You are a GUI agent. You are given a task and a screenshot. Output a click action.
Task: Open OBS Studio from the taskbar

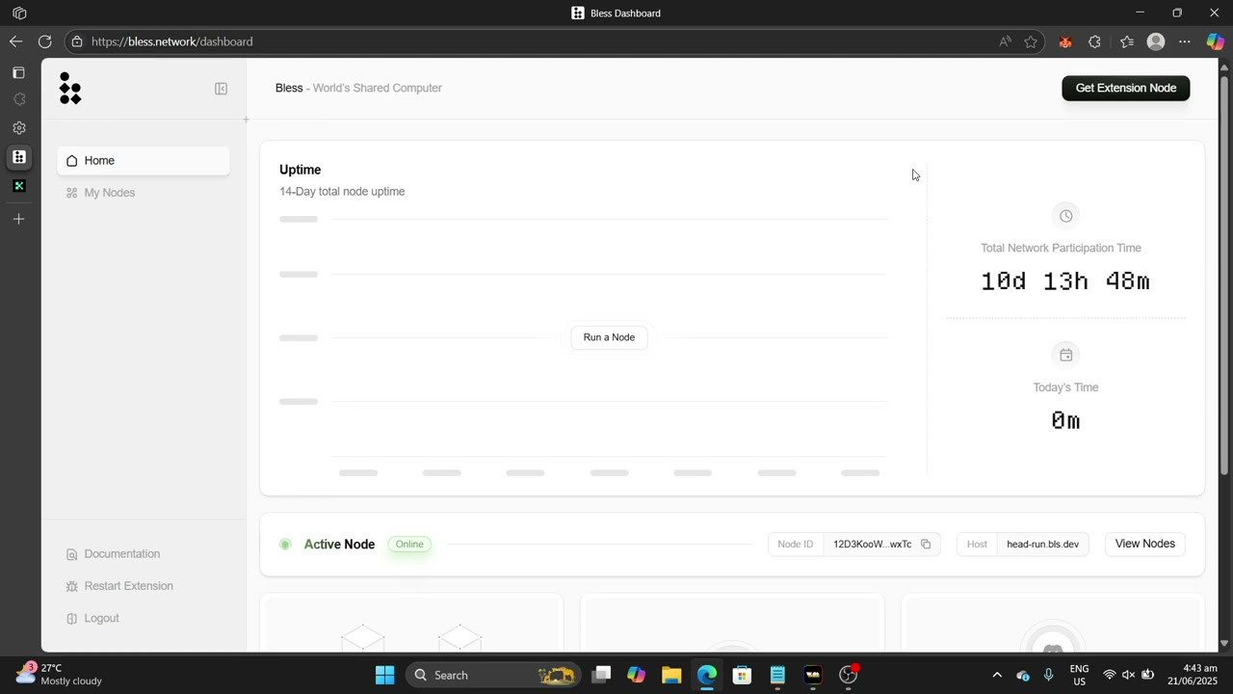pos(848,675)
